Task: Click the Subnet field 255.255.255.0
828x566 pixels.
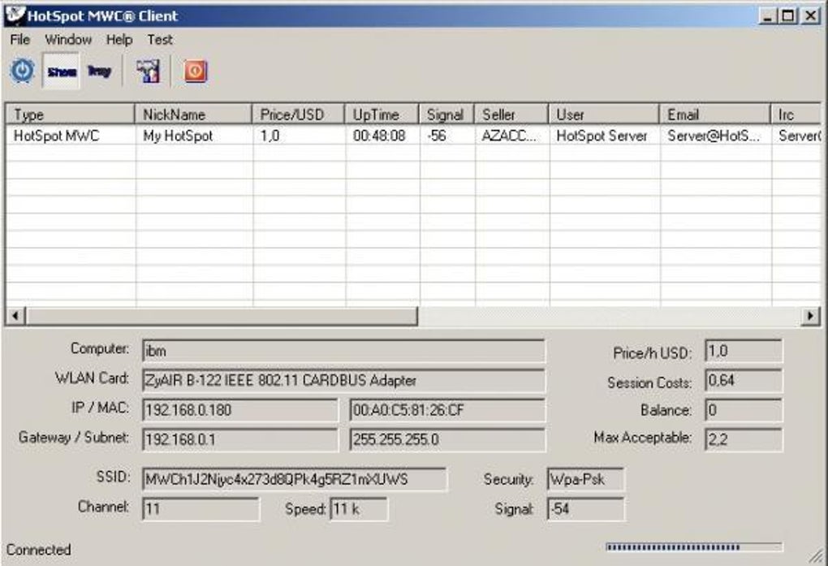Action: click(x=447, y=439)
